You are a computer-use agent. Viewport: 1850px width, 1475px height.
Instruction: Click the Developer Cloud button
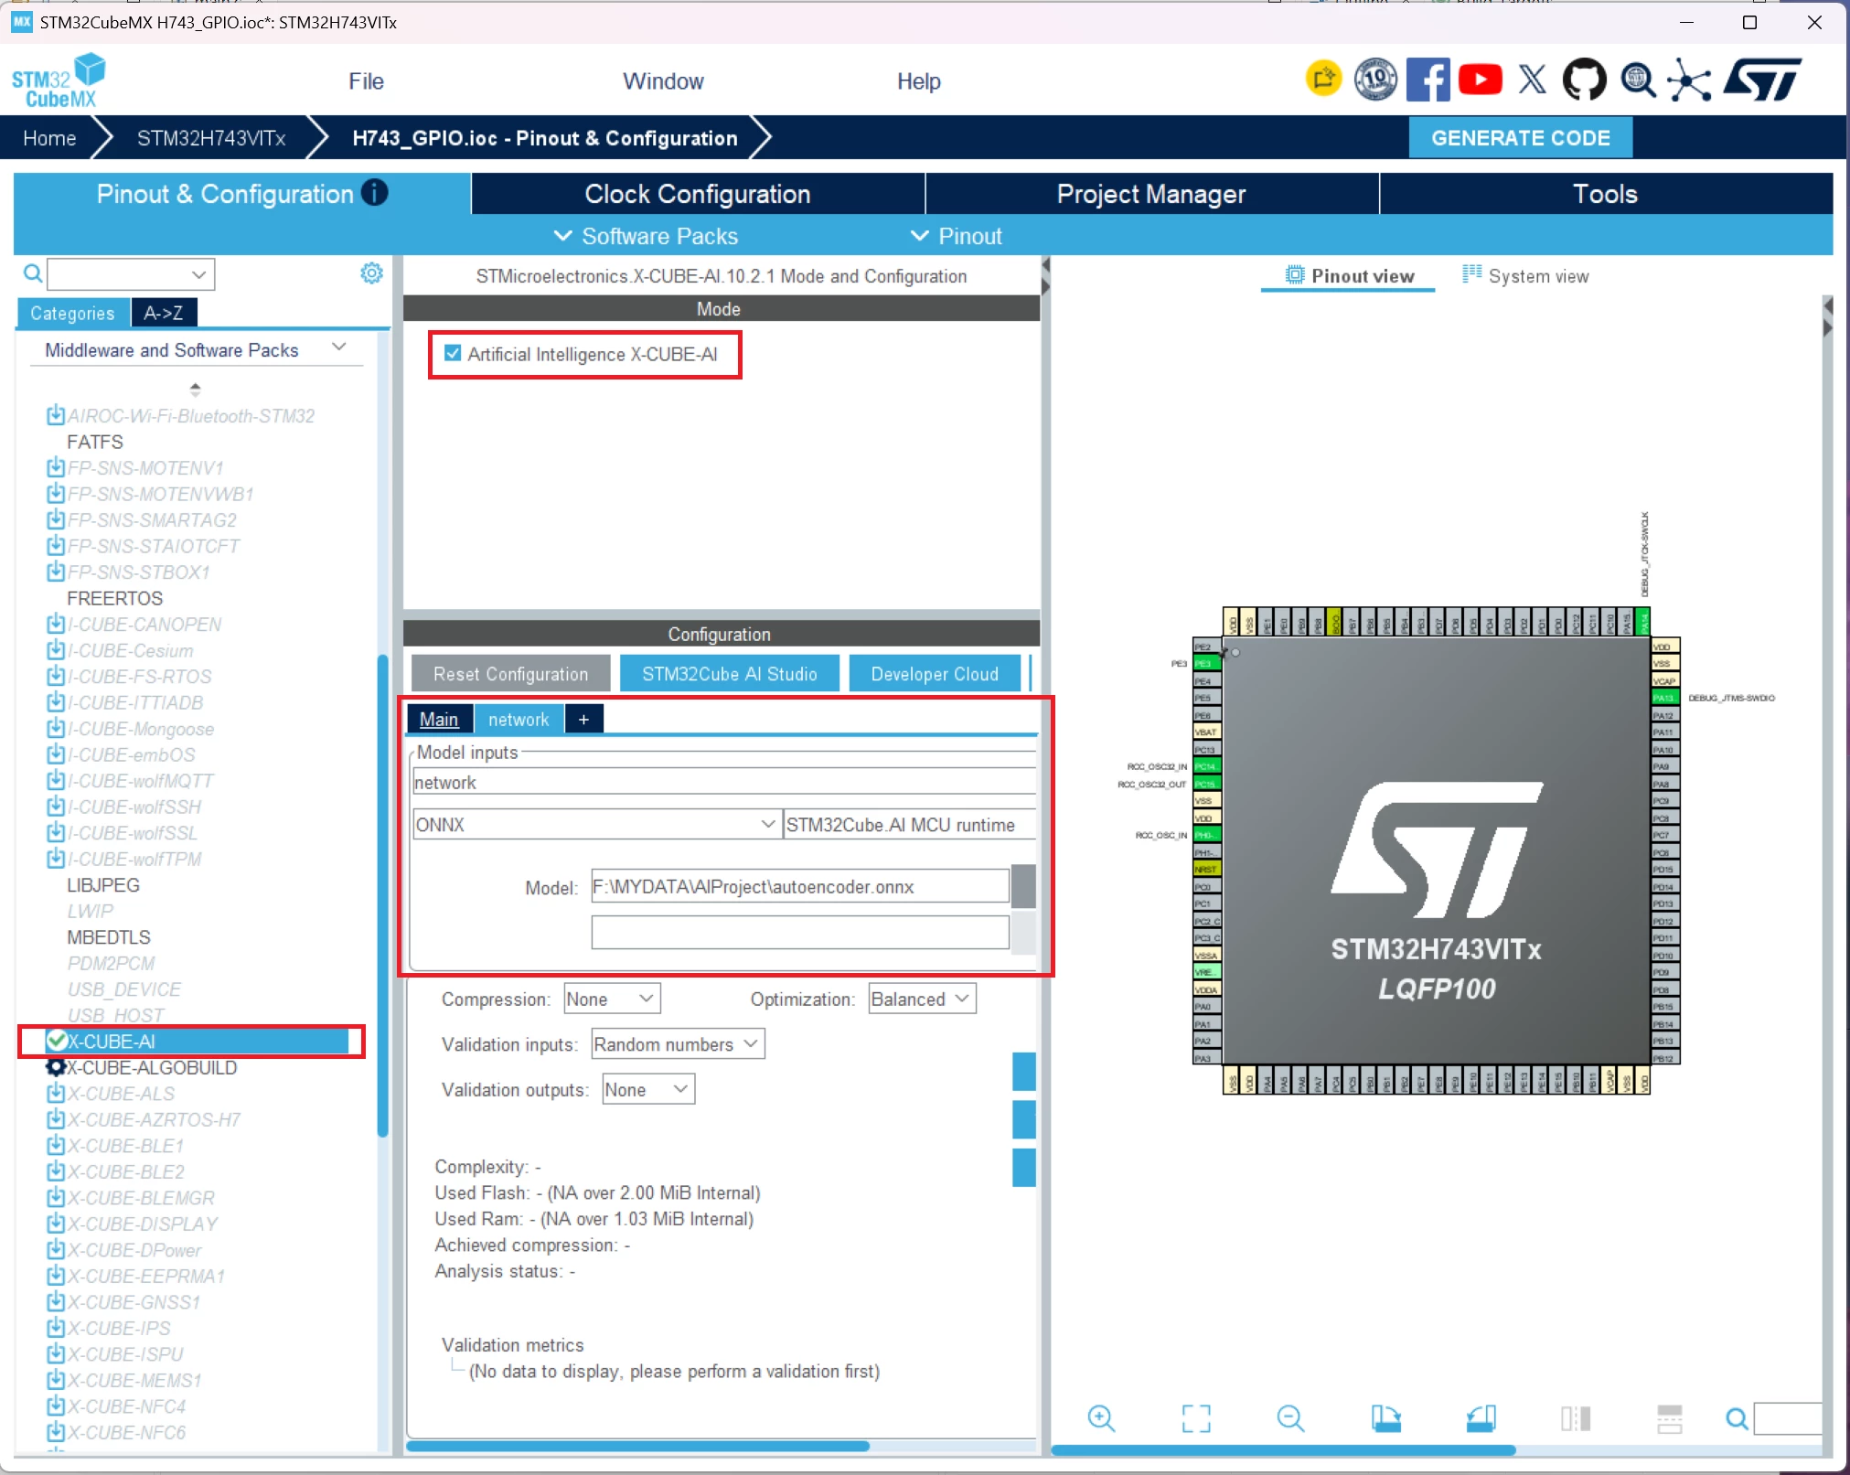934,674
